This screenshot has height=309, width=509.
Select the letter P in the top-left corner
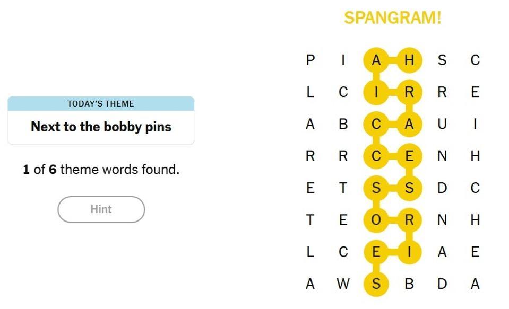tap(310, 60)
